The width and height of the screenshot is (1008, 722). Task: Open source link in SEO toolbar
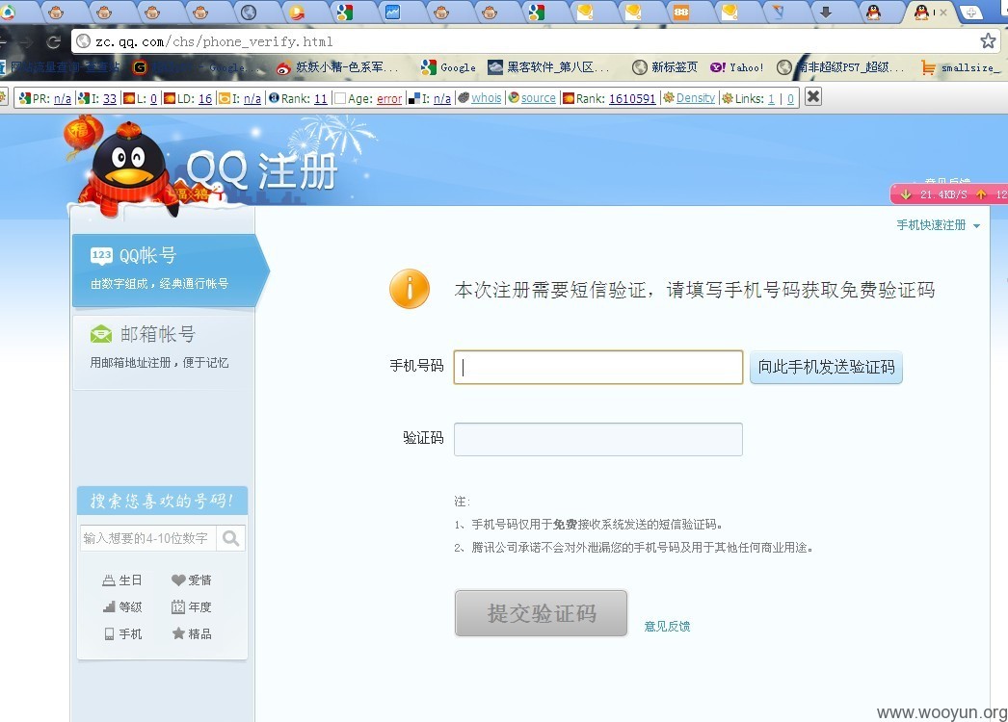point(538,97)
